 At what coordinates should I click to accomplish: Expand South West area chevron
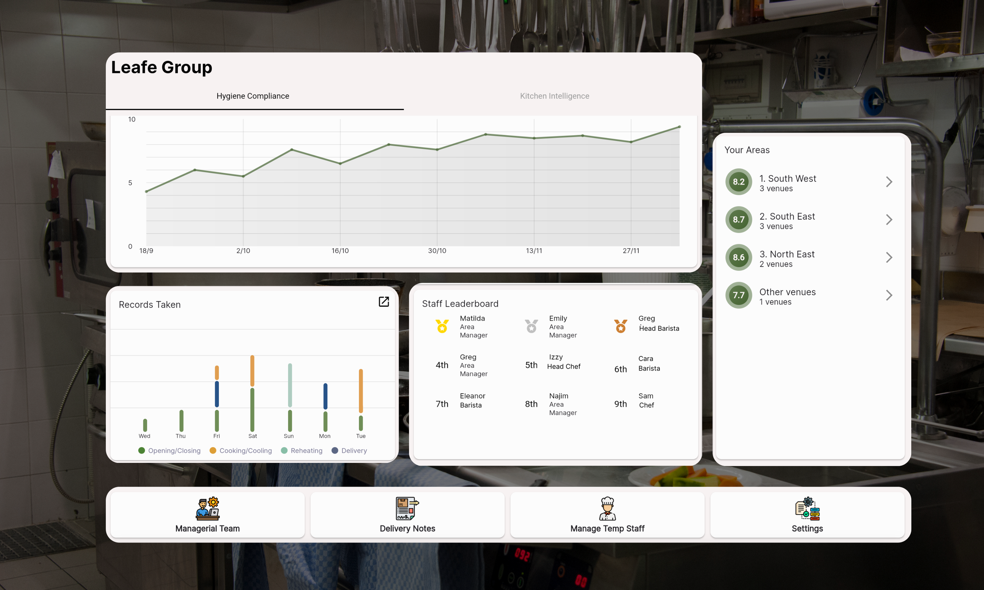coord(889,182)
